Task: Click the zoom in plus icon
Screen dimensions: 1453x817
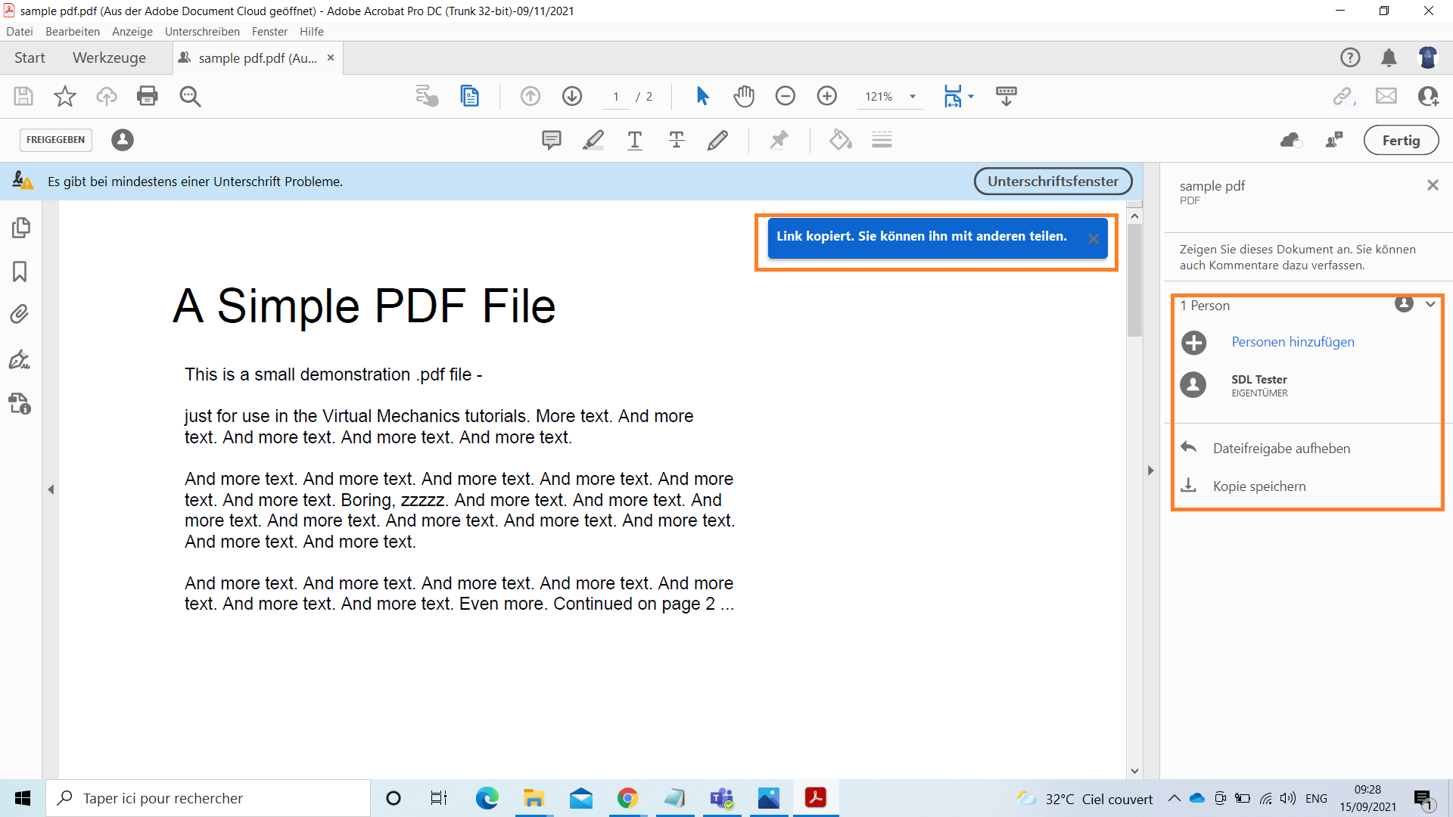Action: pyautogui.click(x=826, y=96)
